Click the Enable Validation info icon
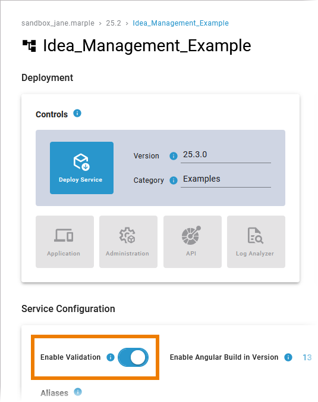 (x=111, y=357)
